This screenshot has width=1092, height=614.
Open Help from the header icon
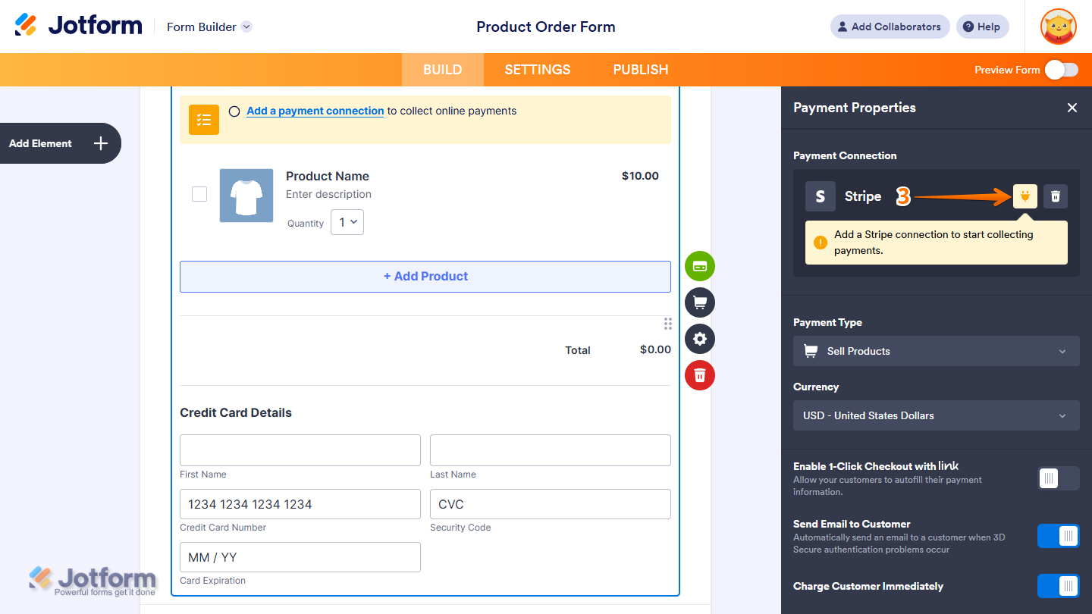(982, 27)
